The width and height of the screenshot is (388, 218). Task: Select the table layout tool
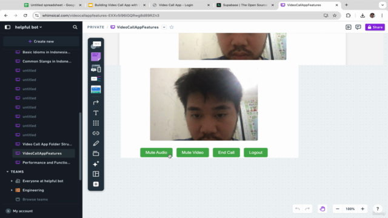tap(96, 174)
